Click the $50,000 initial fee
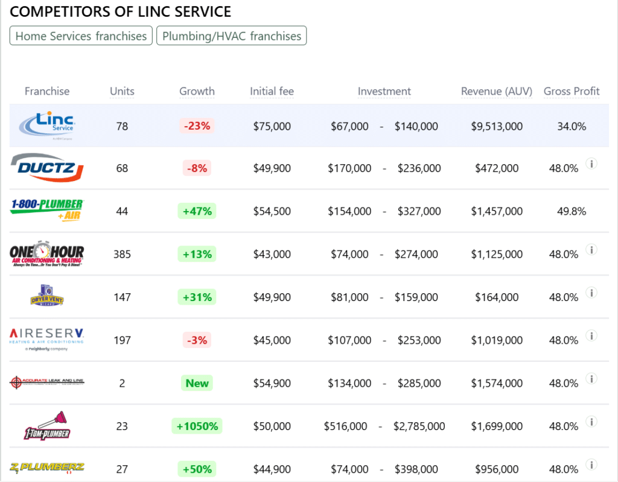618x482 pixels. pos(272,426)
